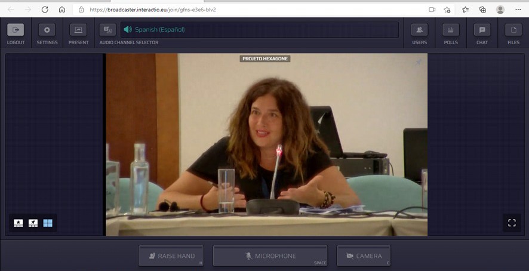Reload the browser page
Image resolution: width=529 pixels, height=271 pixels.
(x=45, y=10)
